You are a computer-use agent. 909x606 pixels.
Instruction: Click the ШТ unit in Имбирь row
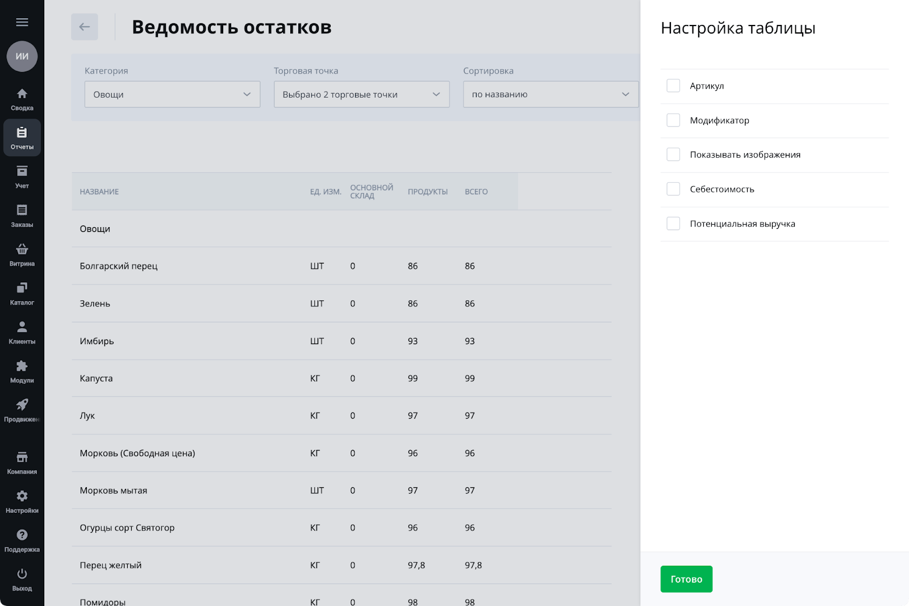[317, 341]
